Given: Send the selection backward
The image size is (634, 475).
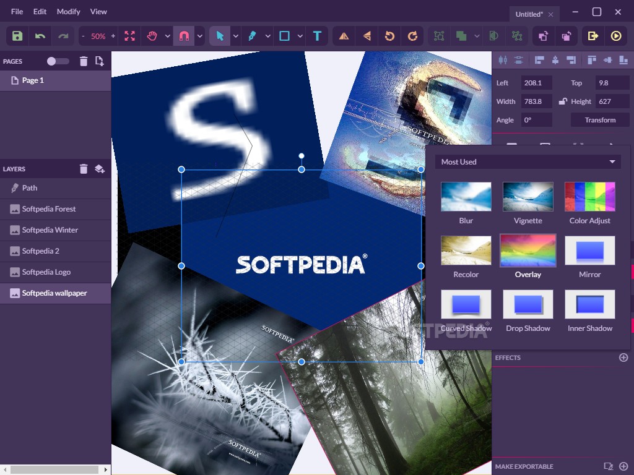Looking at the screenshot, I should (566, 36).
